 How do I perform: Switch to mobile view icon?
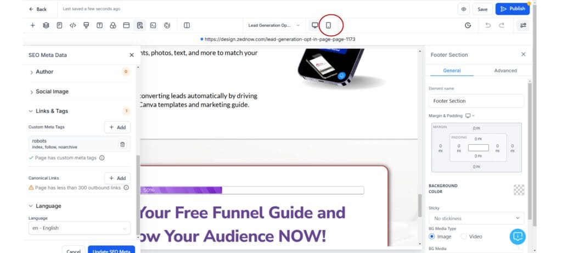(x=328, y=25)
